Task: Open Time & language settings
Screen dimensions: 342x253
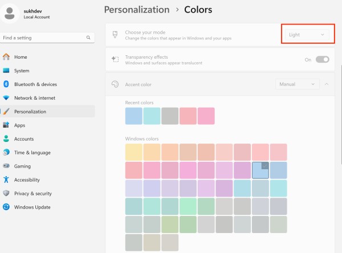Action: tap(32, 153)
